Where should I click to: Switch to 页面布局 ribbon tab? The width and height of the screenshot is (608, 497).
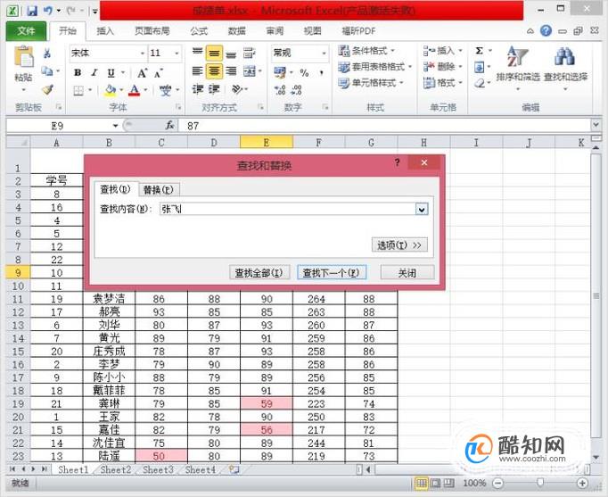coord(152,31)
